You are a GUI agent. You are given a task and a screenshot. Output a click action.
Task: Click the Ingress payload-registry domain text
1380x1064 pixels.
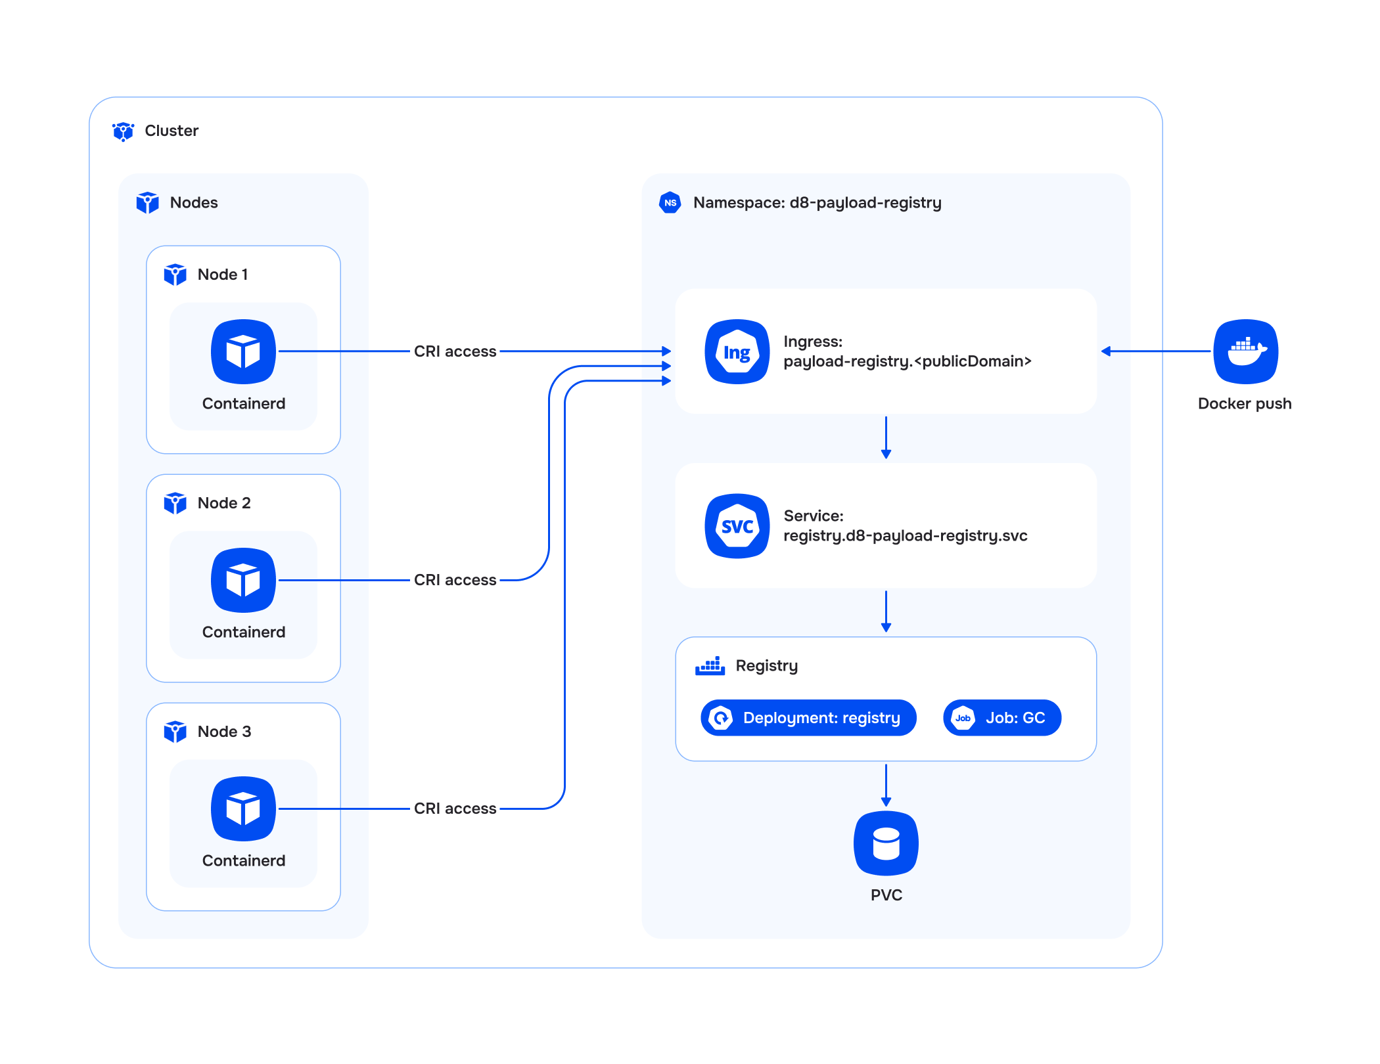tap(907, 361)
